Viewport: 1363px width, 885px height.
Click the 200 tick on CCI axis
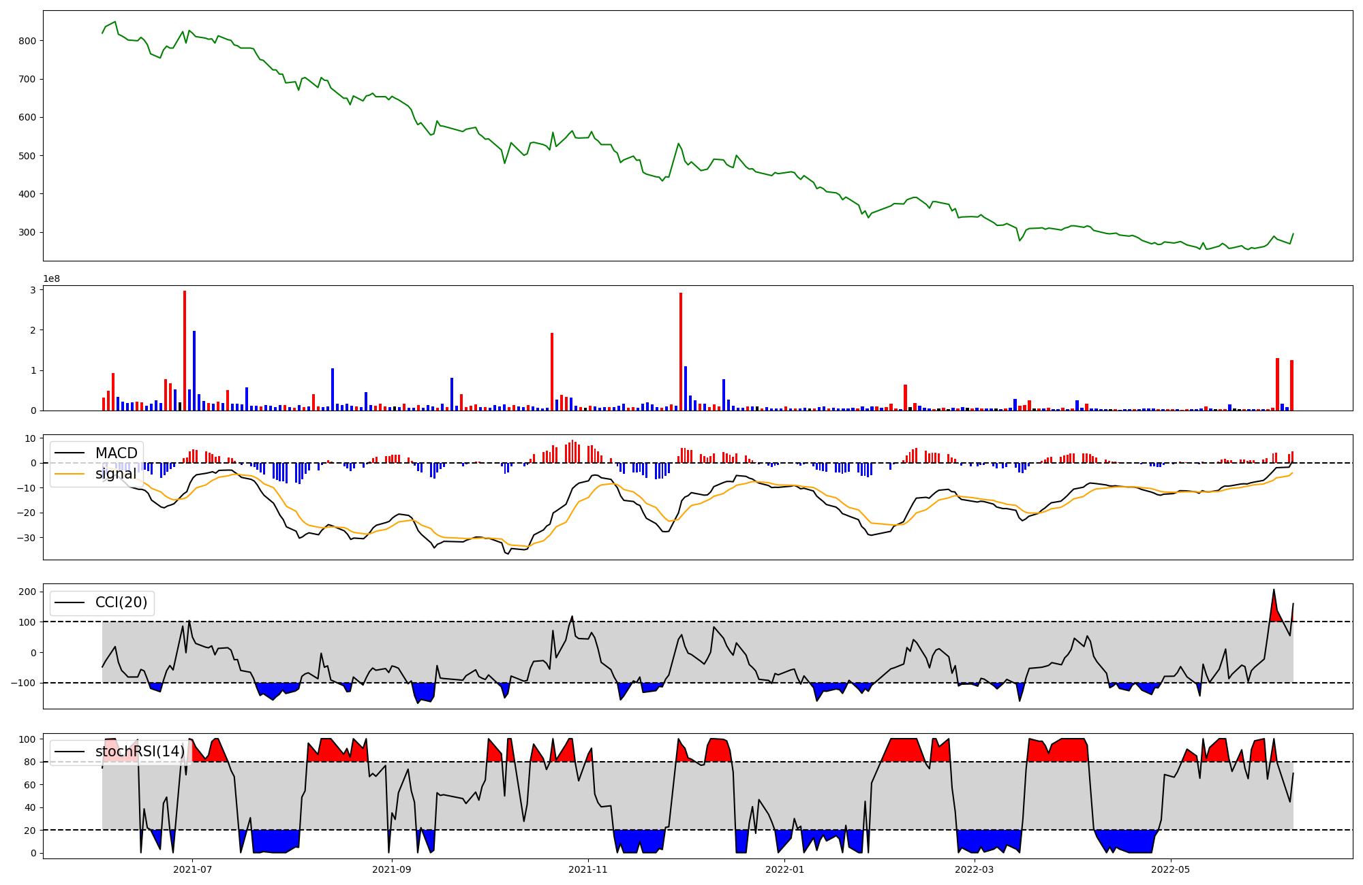point(27,592)
